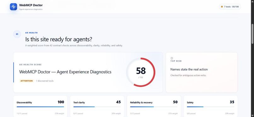Open the Tool clarity score card
Screen dimensions: 254x117
97,106
